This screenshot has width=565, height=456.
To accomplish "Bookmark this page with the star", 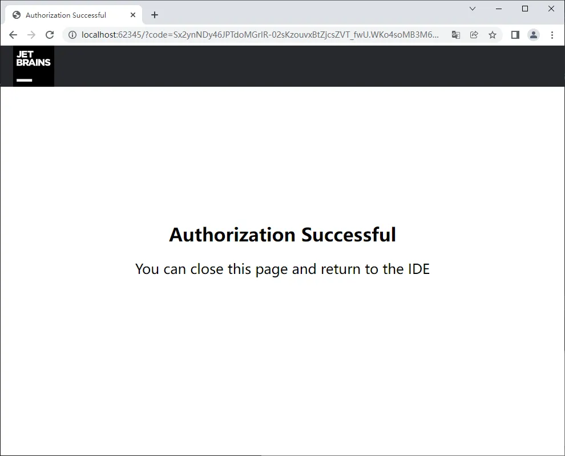I will (x=493, y=35).
